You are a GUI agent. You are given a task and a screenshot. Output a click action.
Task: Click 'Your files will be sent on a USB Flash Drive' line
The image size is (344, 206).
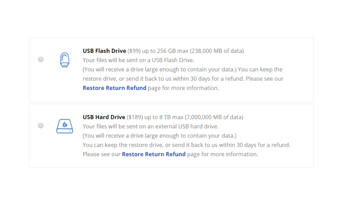point(138,60)
